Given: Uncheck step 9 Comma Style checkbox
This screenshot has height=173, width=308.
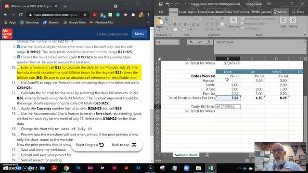Looking at the screenshot, I should 18,57.
